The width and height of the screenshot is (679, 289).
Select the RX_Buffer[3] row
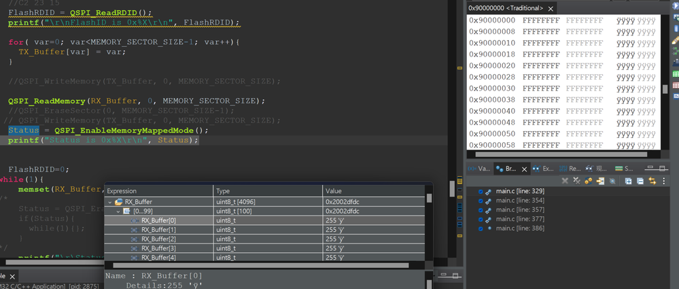264,248
